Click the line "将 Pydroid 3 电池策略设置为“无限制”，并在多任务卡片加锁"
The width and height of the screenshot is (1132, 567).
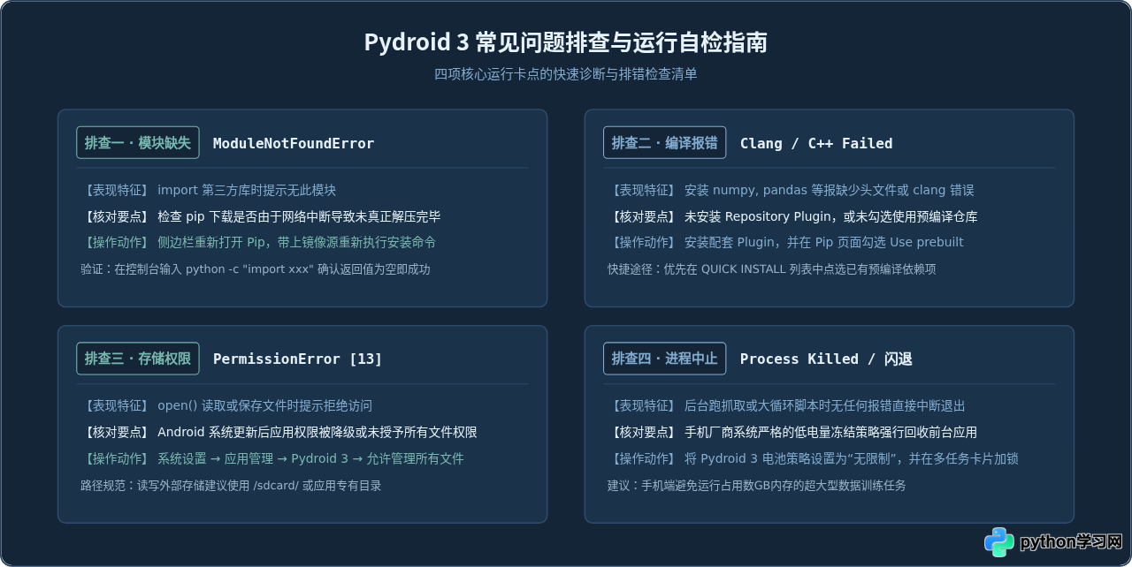pyautogui.click(x=852, y=458)
